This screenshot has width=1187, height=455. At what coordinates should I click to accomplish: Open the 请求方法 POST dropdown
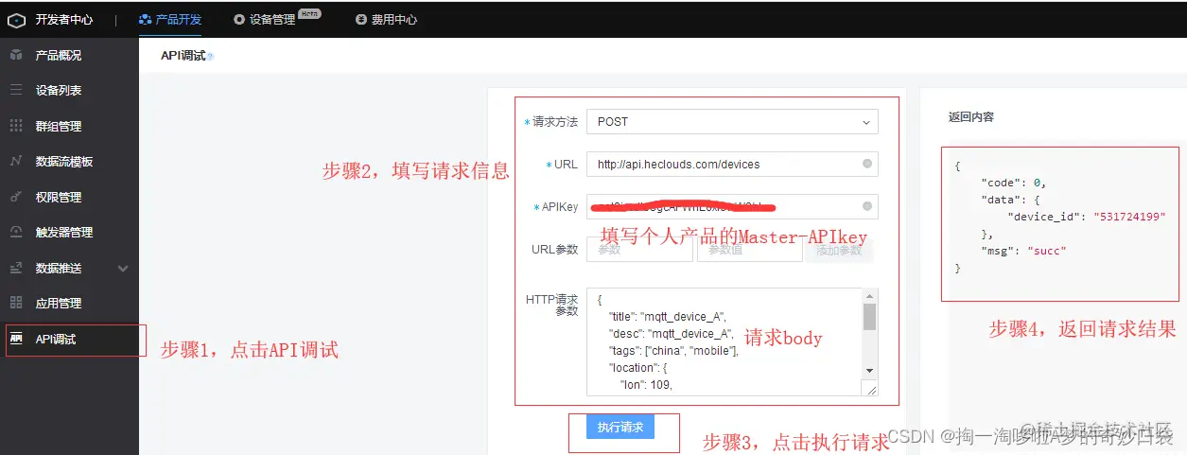click(732, 121)
